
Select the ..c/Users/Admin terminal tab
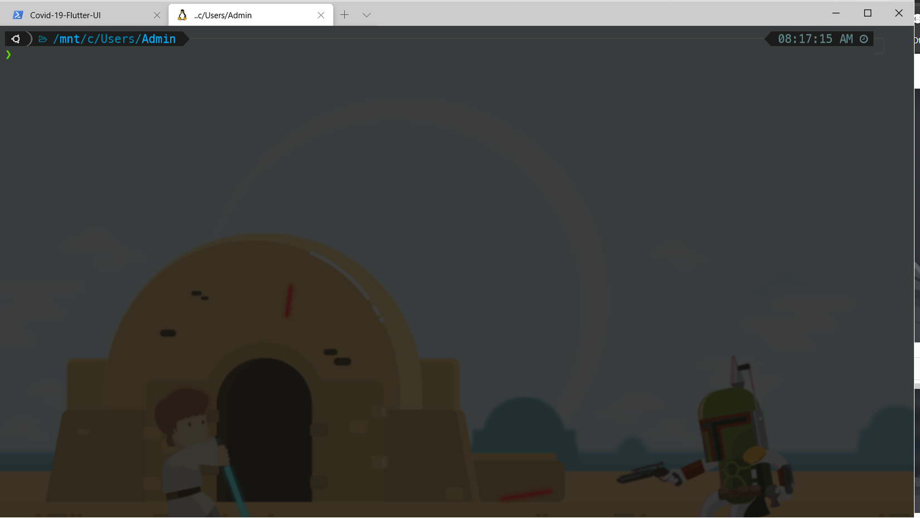tap(251, 15)
